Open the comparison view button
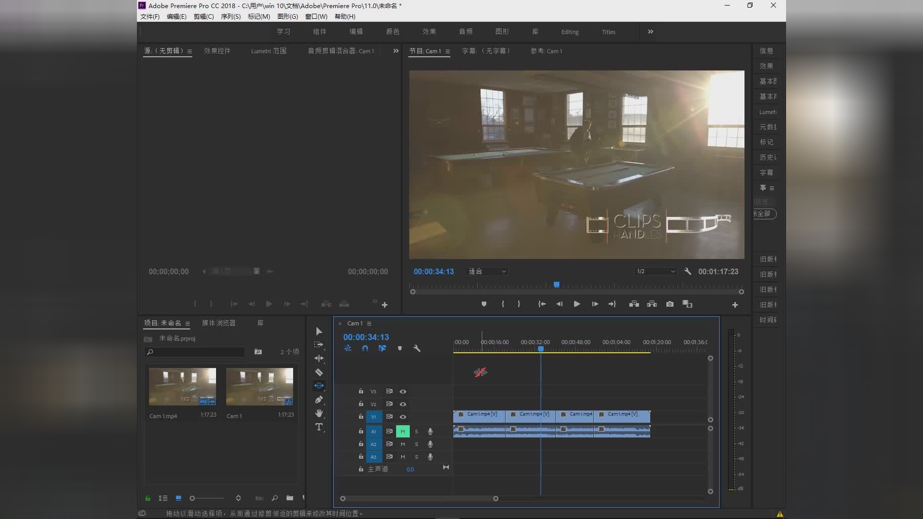Viewport: 923px width, 519px height. click(x=687, y=304)
